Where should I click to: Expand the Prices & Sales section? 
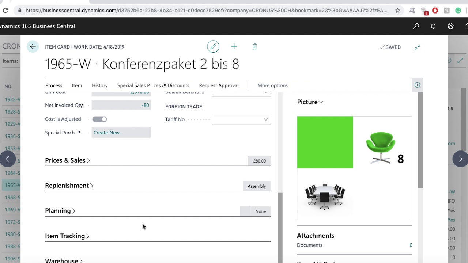[x=67, y=160]
